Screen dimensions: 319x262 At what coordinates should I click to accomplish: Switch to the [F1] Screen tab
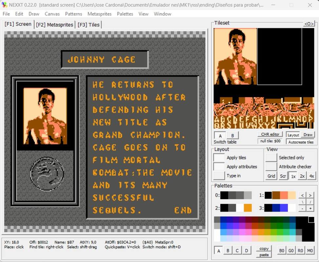18,24
